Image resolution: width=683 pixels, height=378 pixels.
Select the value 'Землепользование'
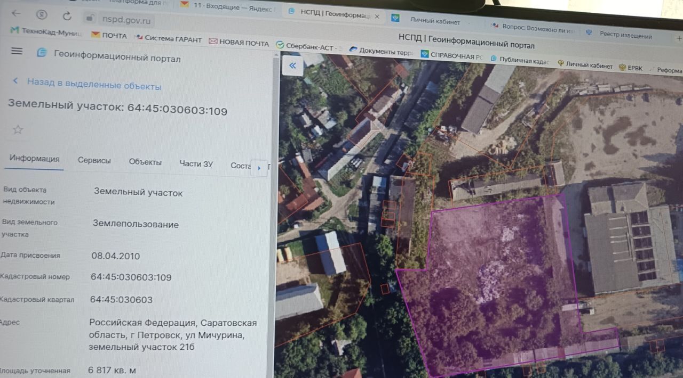click(136, 224)
